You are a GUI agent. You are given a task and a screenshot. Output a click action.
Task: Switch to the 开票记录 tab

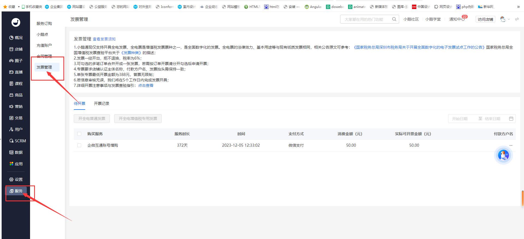point(101,104)
